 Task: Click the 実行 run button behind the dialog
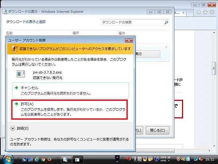point(148,54)
